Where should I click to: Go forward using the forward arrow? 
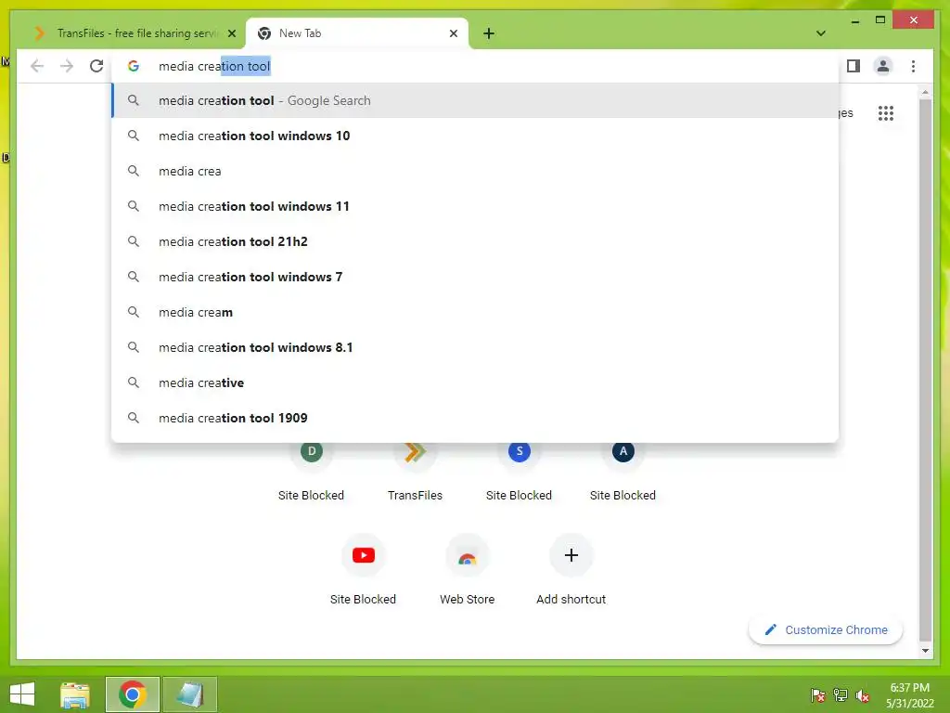click(x=67, y=66)
